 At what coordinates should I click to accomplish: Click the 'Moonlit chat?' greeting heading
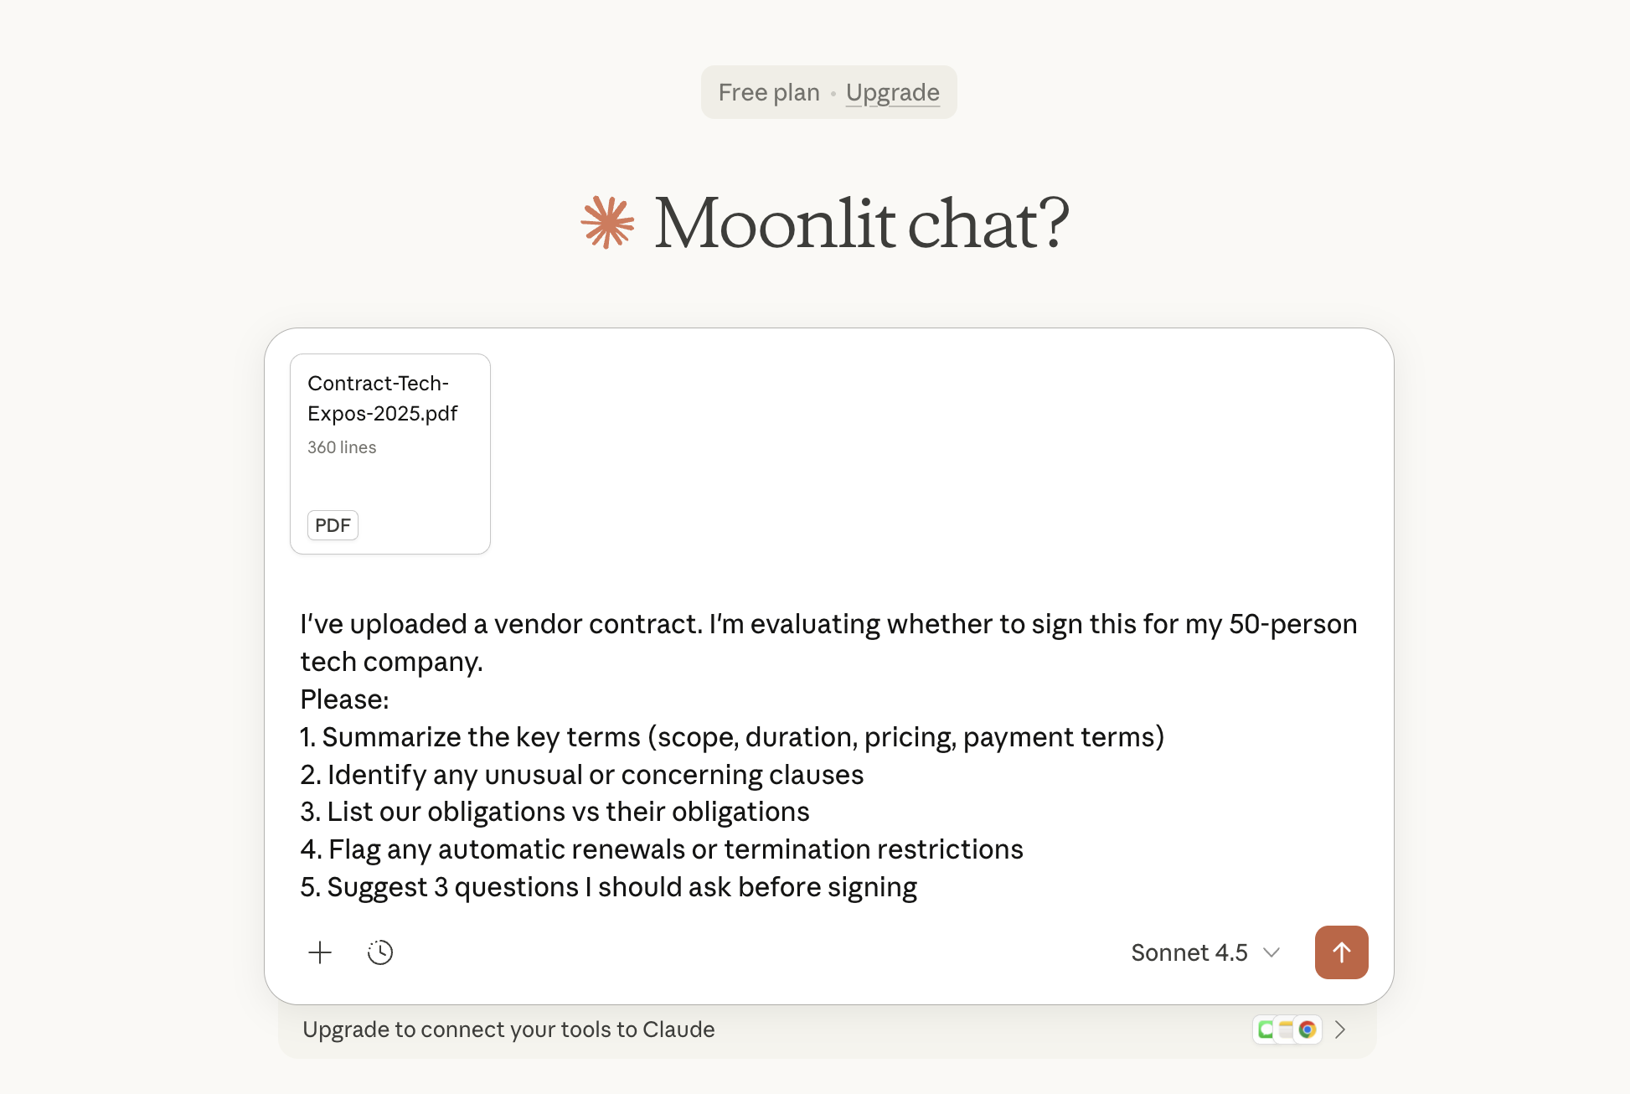pos(861,223)
